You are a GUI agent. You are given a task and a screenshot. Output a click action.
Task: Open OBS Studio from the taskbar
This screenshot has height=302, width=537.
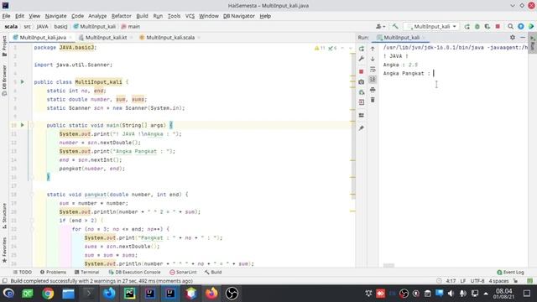[x=232, y=294]
